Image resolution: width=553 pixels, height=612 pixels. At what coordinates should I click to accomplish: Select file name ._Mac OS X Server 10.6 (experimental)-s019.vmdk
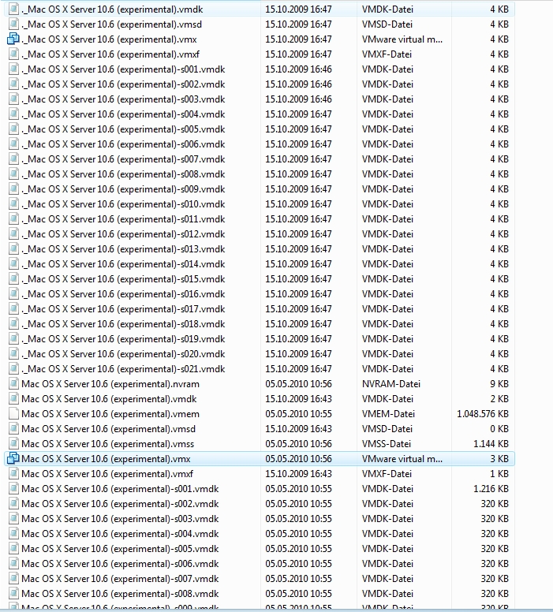pos(123,339)
